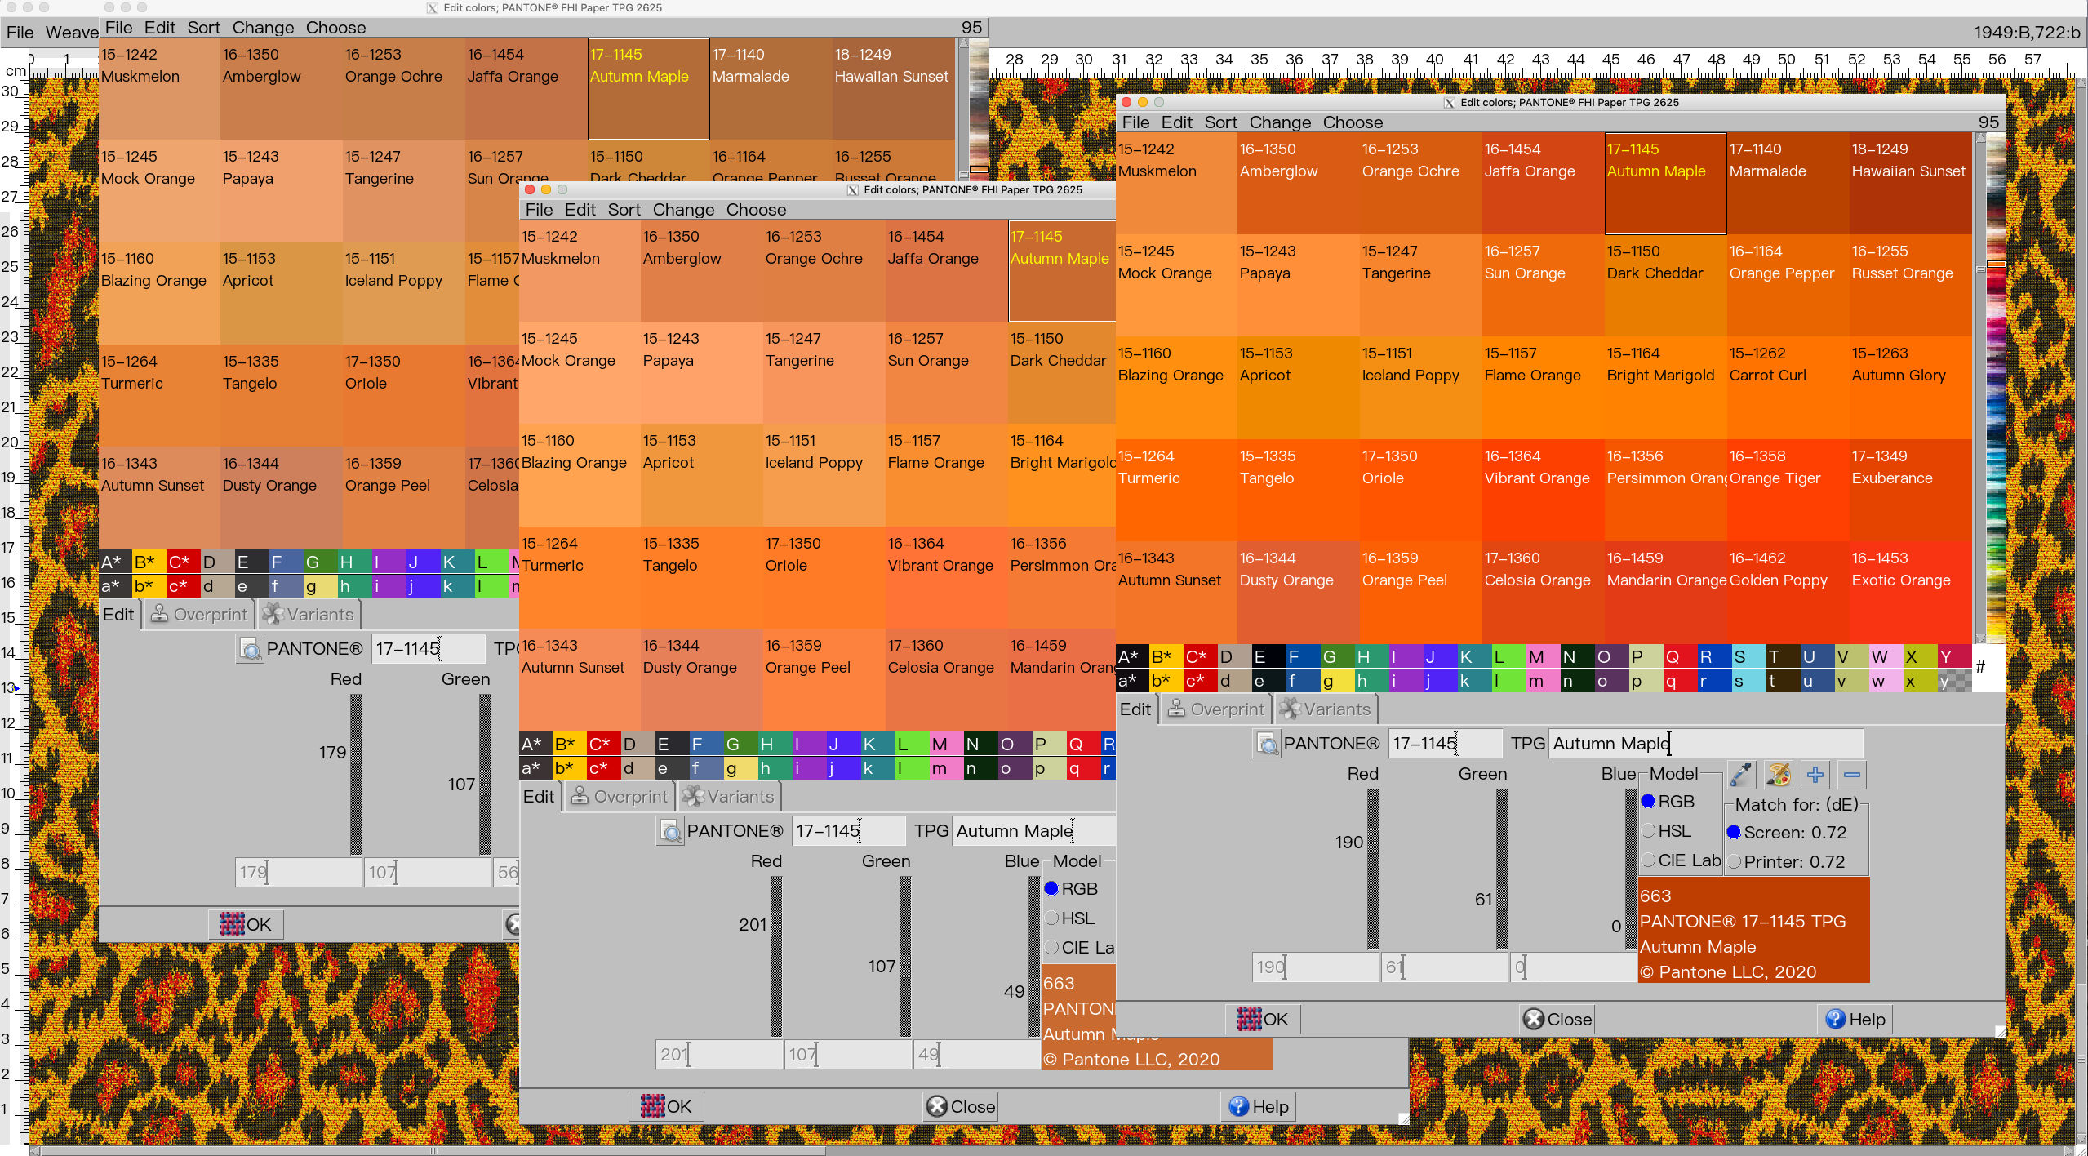This screenshot has width=2088, height=1156.
Task: Open the Weave menu in main window
Action: tap(72, 33)
